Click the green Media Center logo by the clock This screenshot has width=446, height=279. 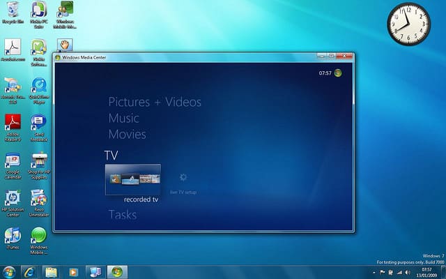pos(338,73)
